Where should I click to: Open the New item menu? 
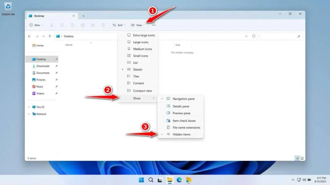[x=35, y=25]
